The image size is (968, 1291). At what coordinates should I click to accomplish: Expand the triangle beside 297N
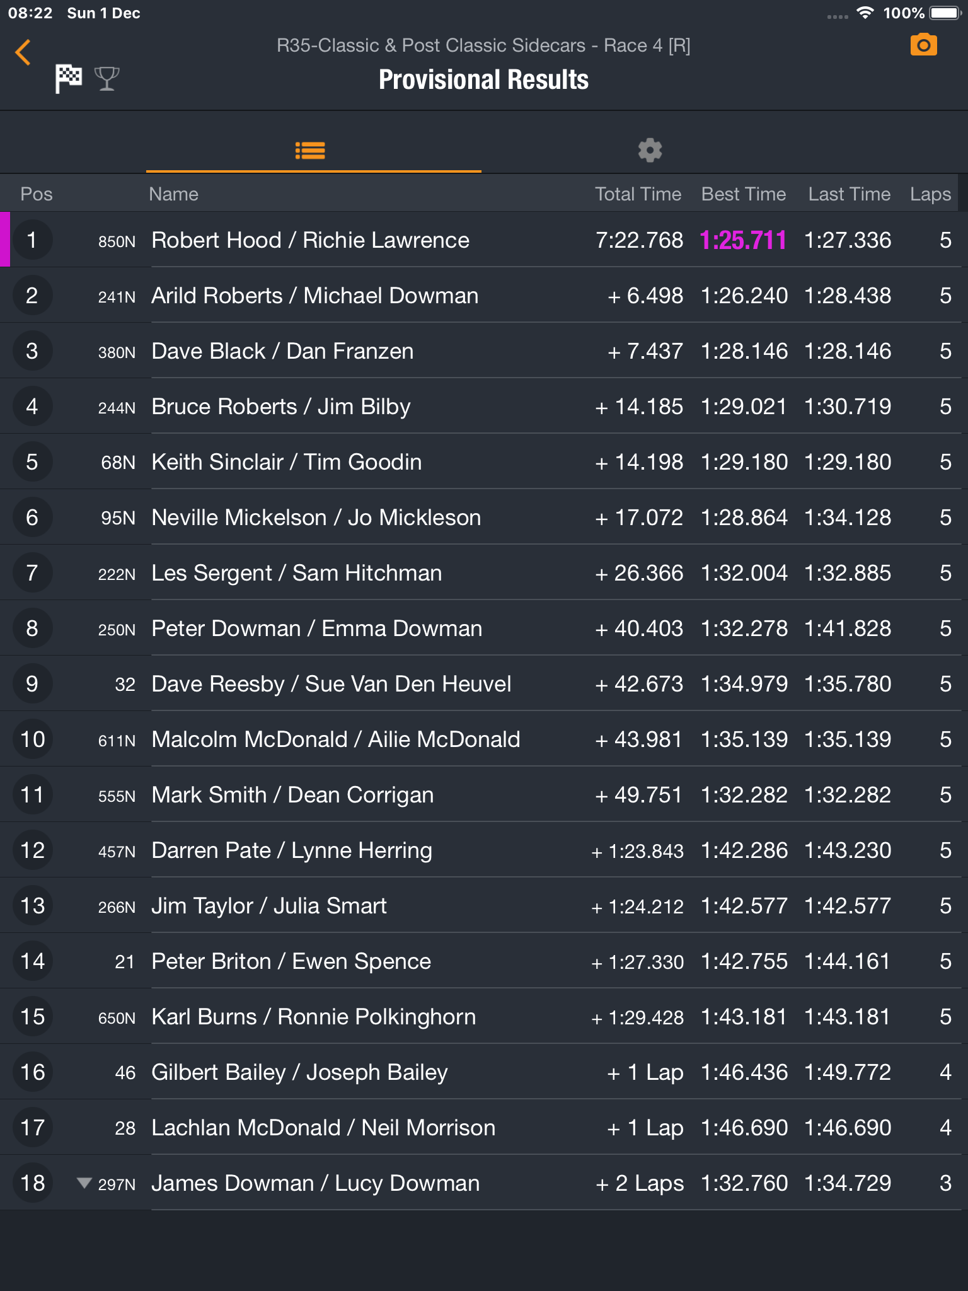point(84,1183)
